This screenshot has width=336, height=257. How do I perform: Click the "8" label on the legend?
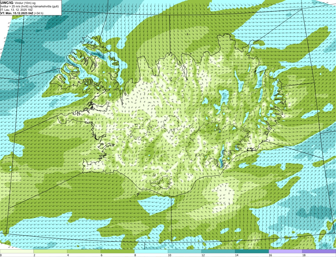(135, 255)
